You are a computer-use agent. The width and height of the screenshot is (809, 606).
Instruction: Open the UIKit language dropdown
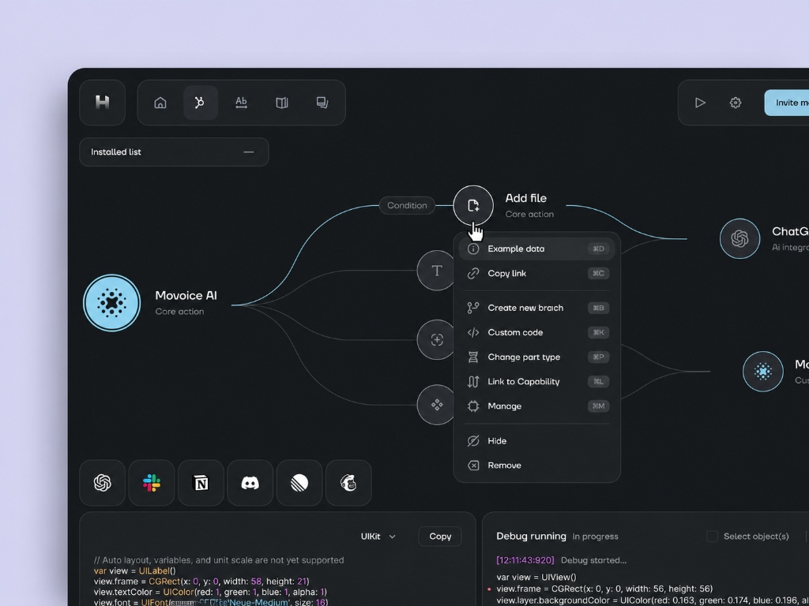378,537
